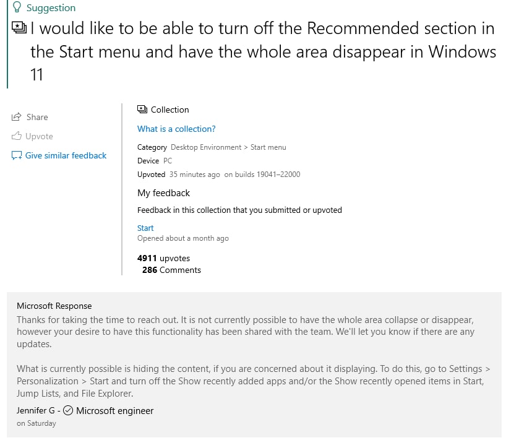The image size is (511, 440).
Task: Click the verified checkmark next to Microsoft engineer
Action: click(x=68, y=410)
